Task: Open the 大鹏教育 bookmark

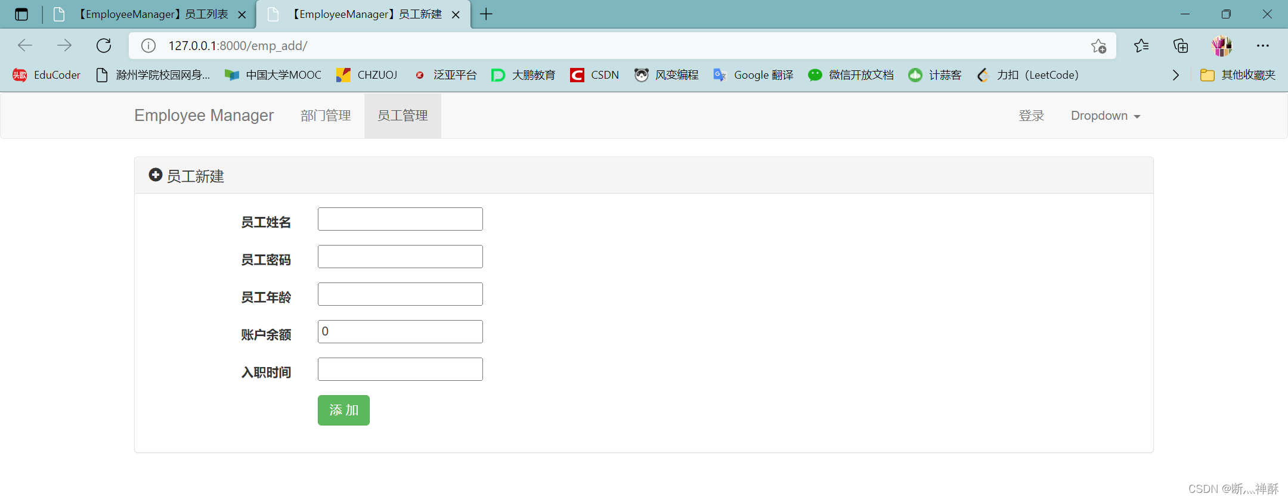Action: (523, 75)
